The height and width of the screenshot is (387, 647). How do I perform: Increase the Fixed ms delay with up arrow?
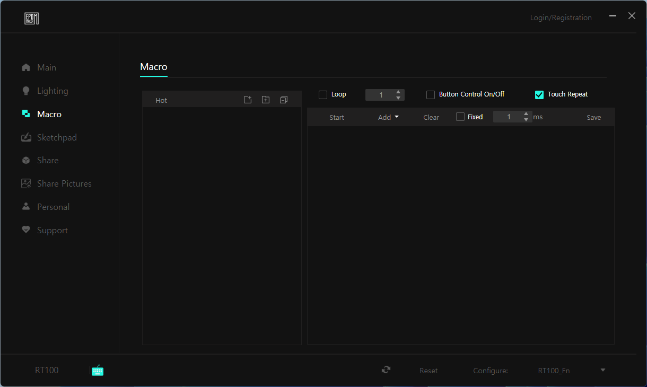[526, 114]
